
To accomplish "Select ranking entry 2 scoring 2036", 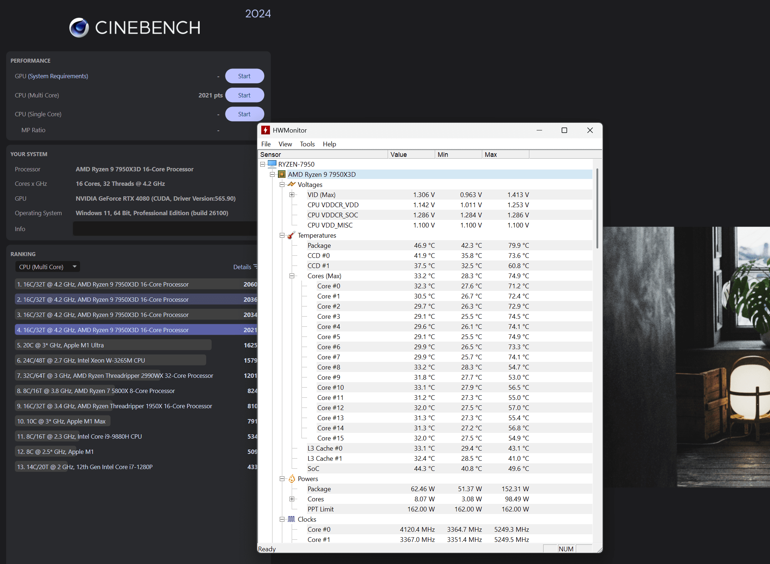I will [x=136, y=300].
